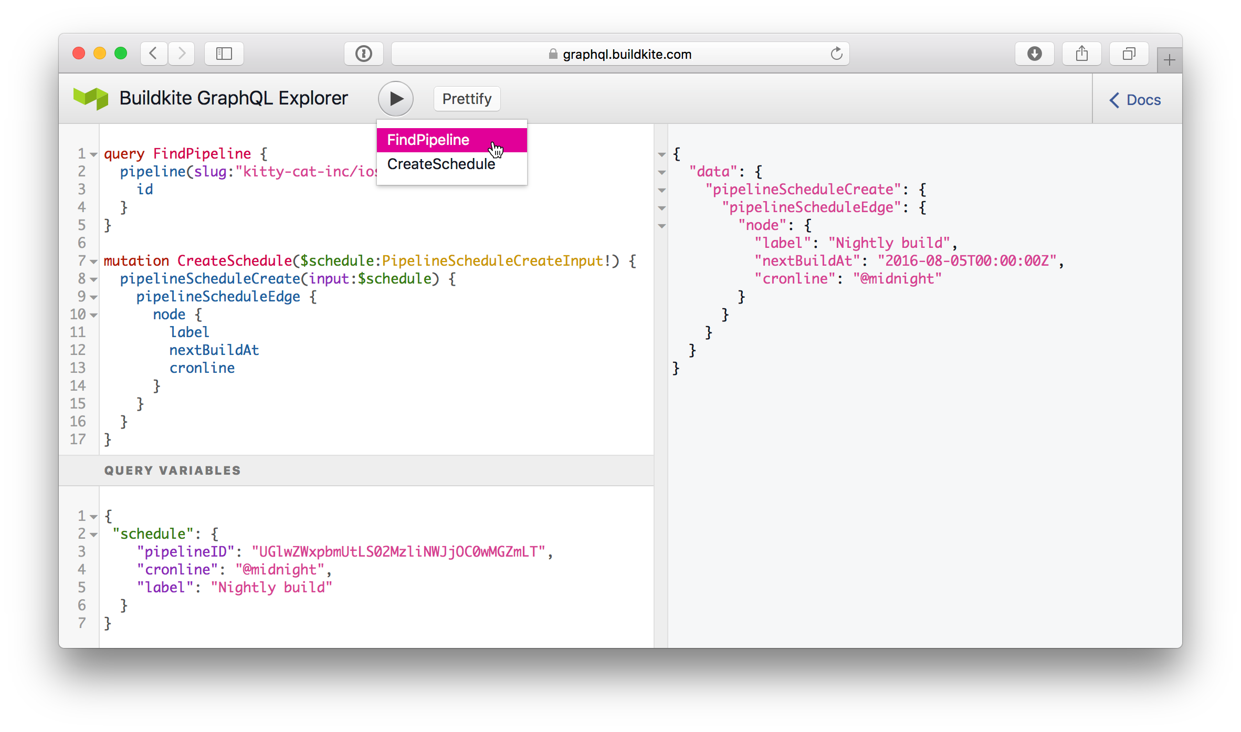1241x732 pixels.
Task: Collapse the "schedule" variables fold at line 2
Action: pos(93,535)
